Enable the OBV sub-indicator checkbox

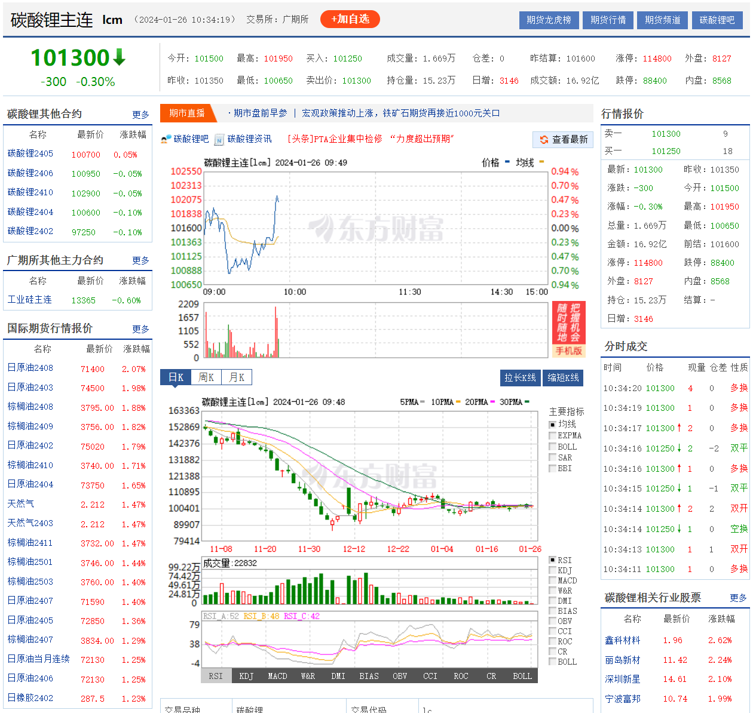click(553, 621)
